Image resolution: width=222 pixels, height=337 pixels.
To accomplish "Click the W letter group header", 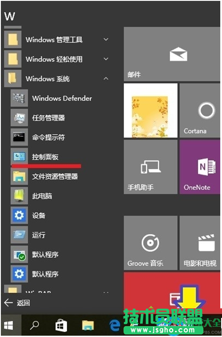I will click(x=10, y=17).
